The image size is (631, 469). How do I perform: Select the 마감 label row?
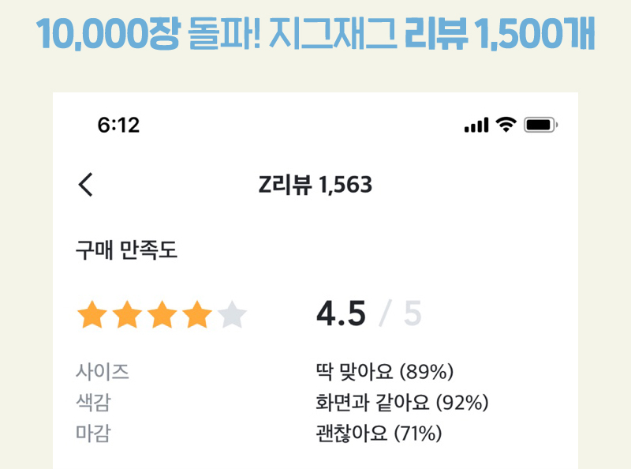pyautogui.click(x=93, y=433)
